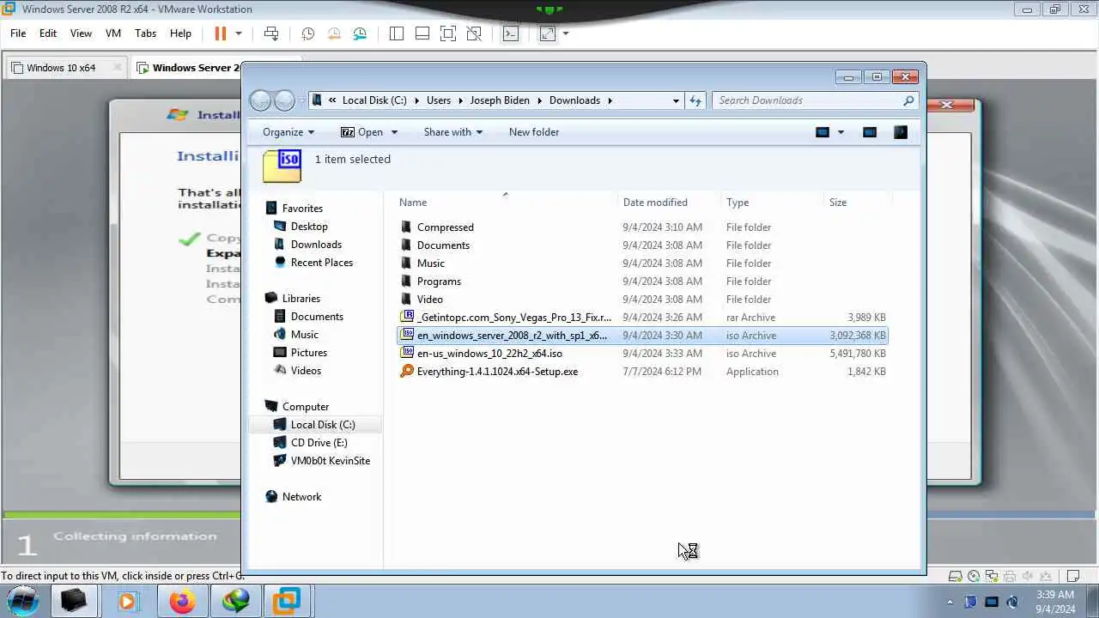
Task: Click Joseph Biden in the address breadcrumb
Action: tap(500, 100)
